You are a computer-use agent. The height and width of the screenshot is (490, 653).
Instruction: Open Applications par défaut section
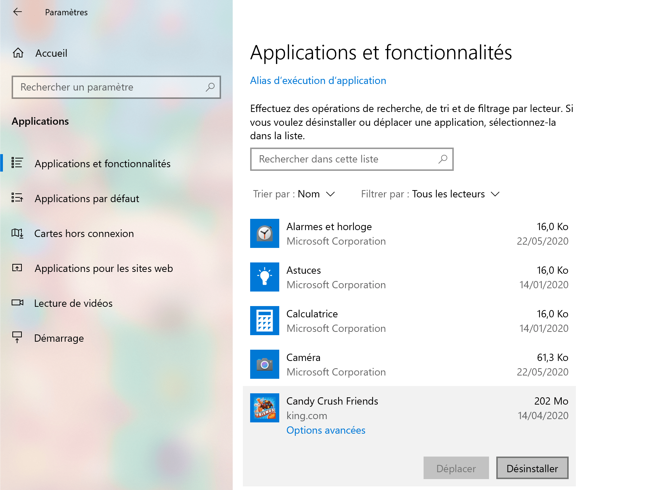87,198
